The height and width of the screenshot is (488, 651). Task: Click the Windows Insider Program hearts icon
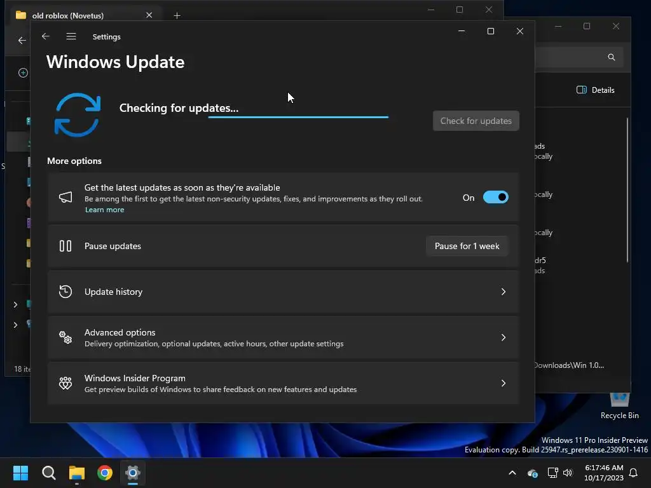[65, 383]
